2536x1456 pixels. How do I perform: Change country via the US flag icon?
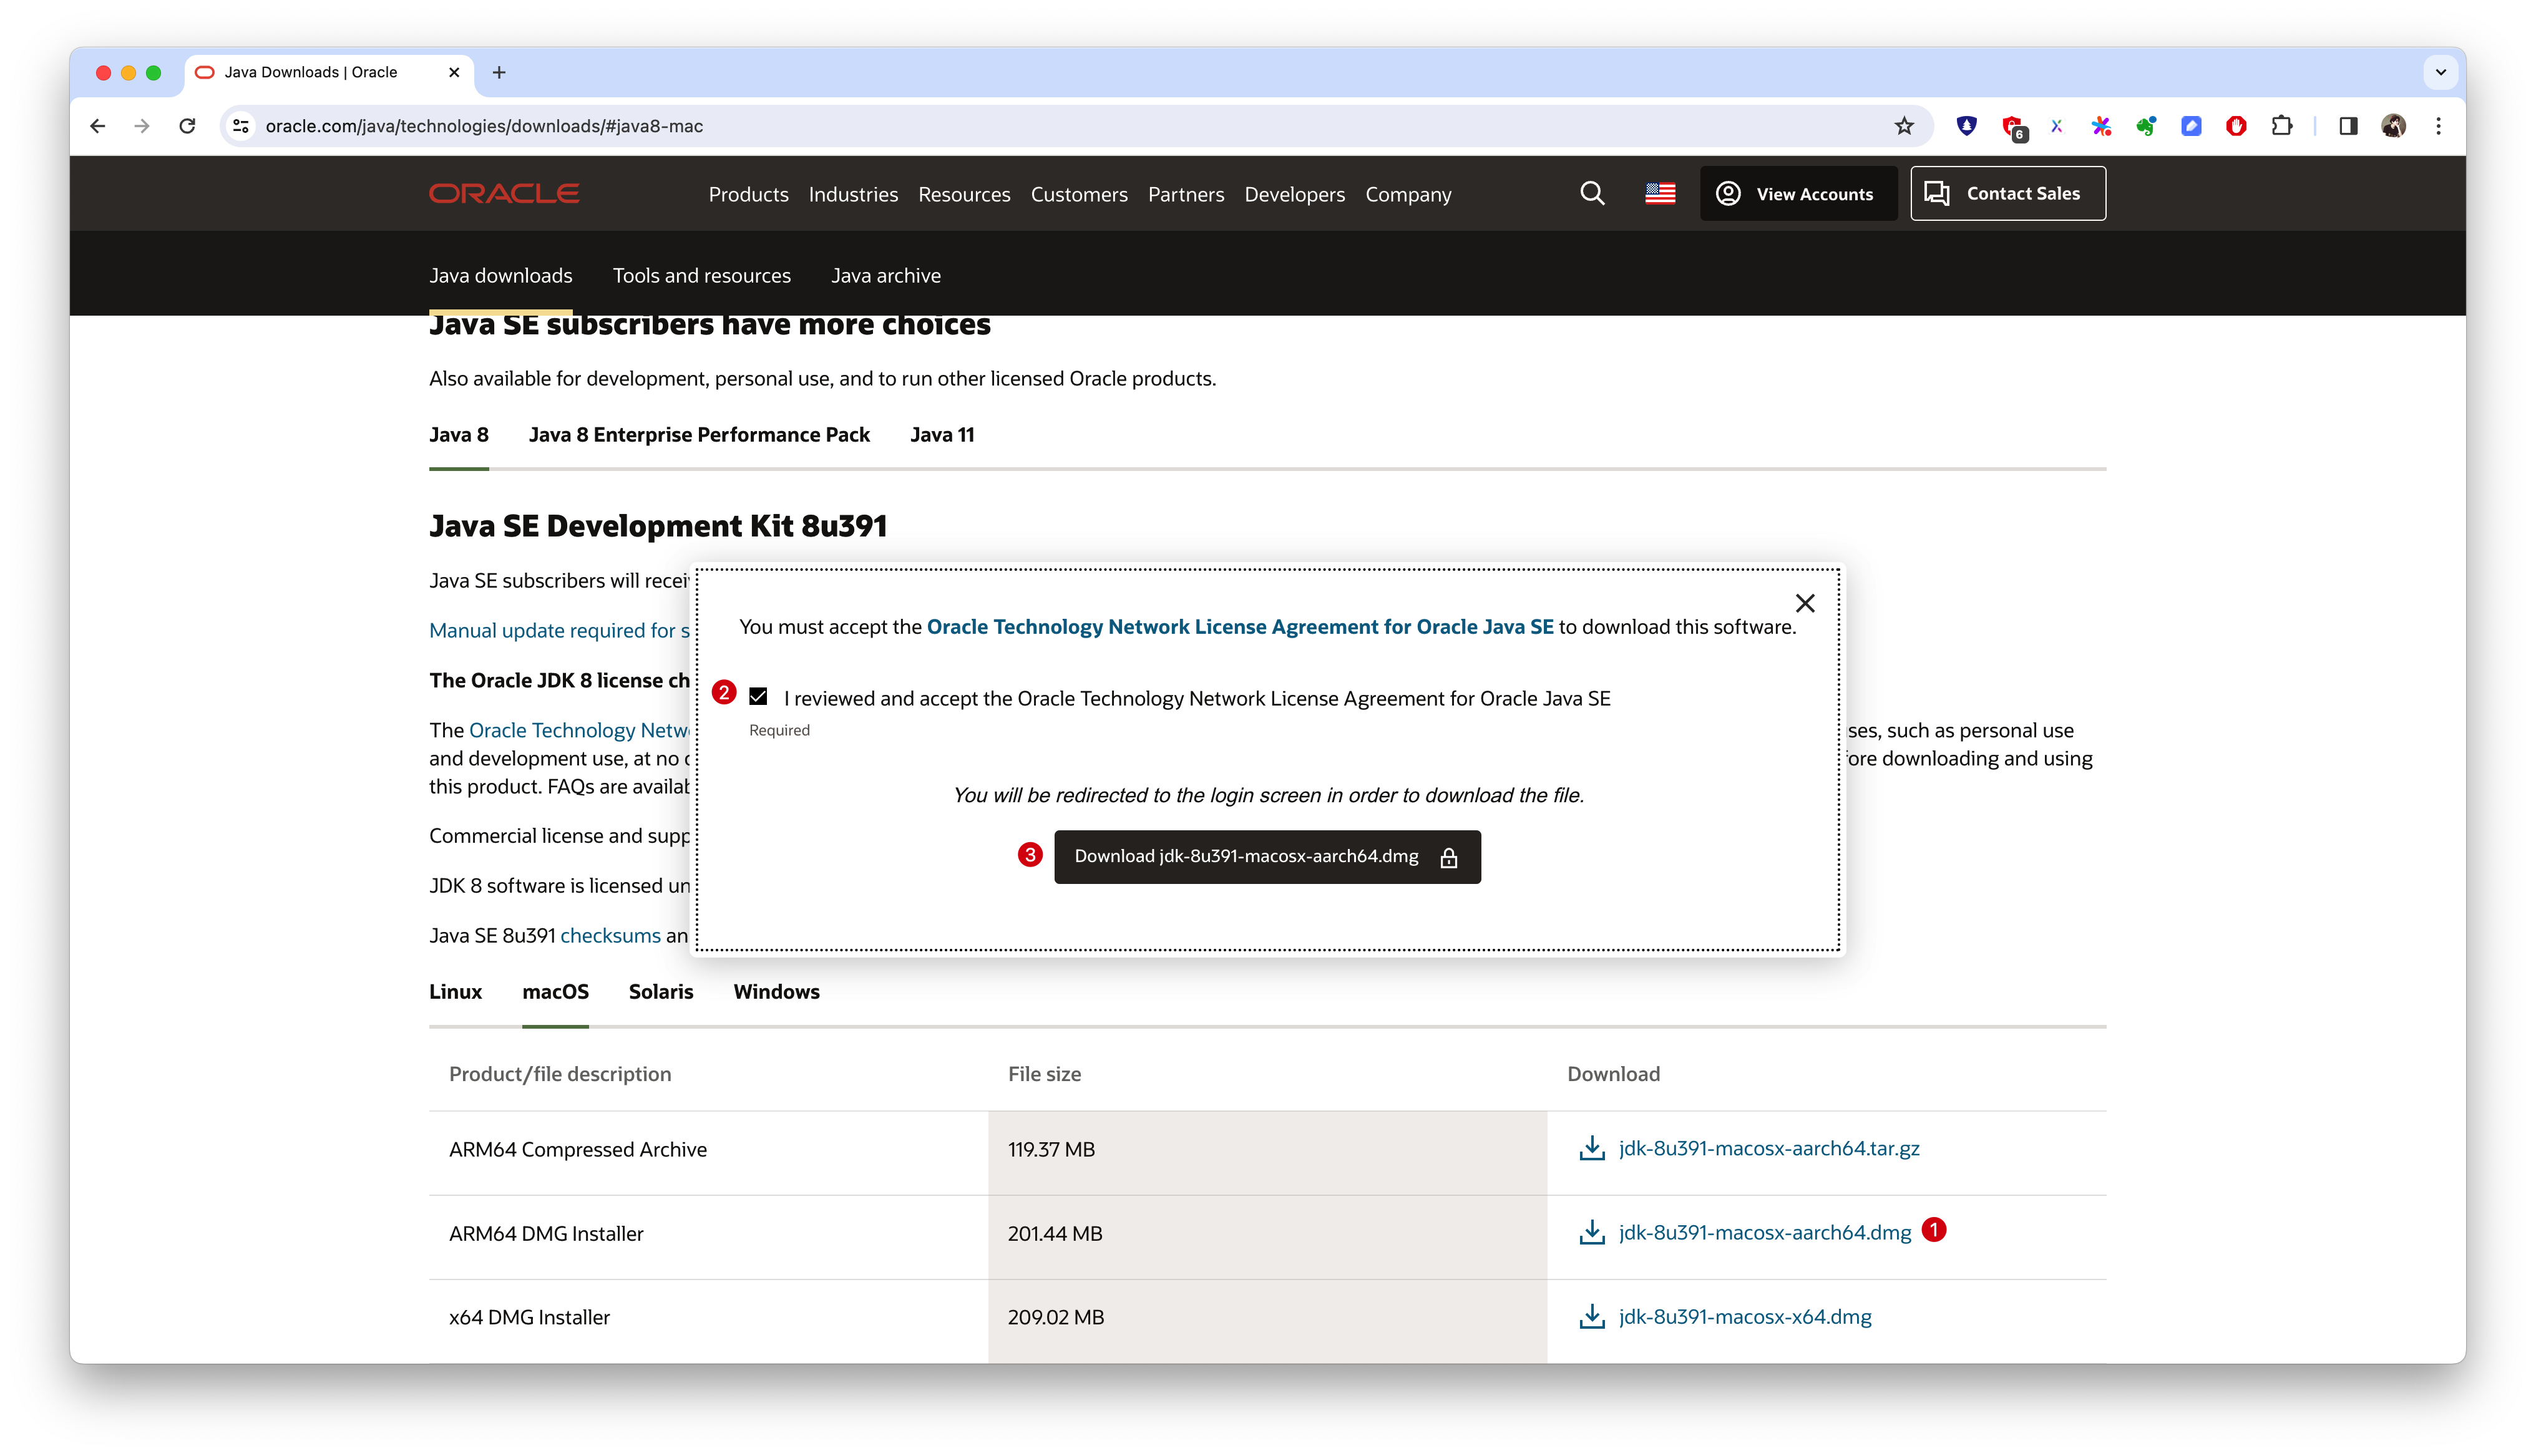pyautogui.click(x=1660, y=193)
